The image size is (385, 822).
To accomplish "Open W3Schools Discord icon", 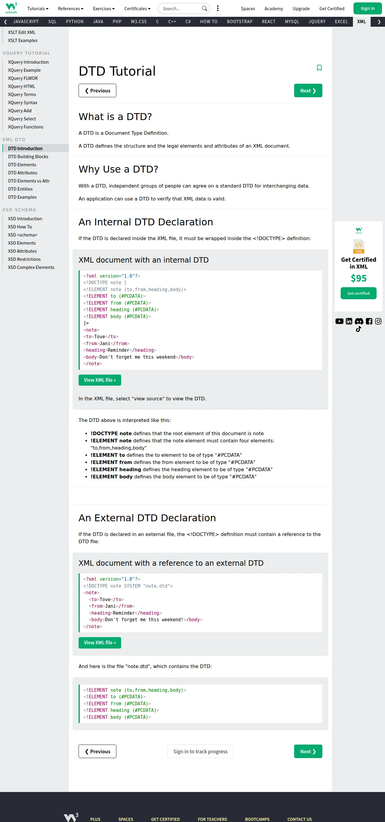I will point(359,321).
